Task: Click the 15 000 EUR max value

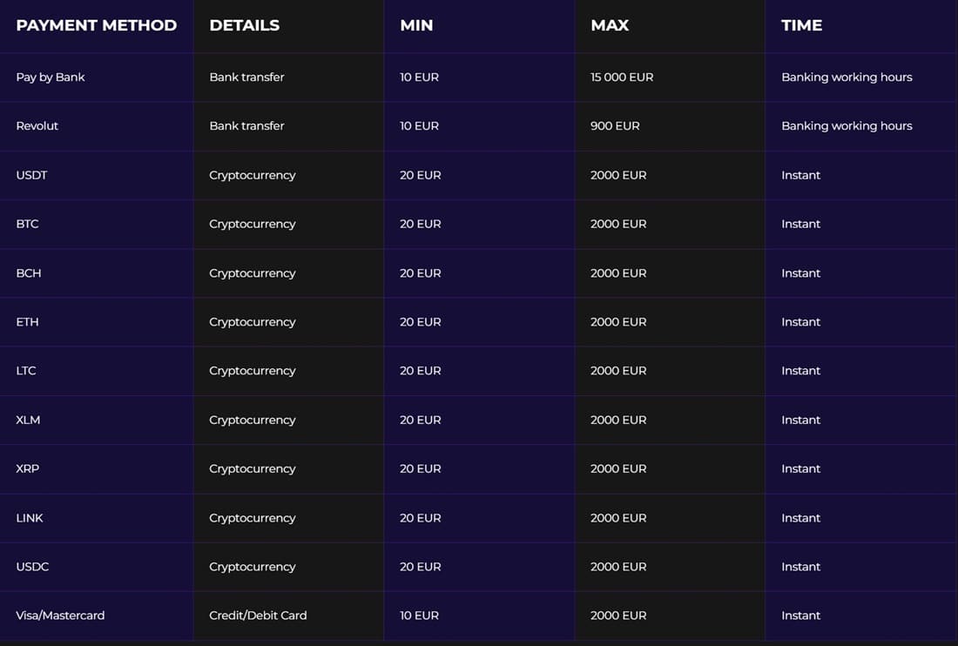Action: (x=622, y=77)
